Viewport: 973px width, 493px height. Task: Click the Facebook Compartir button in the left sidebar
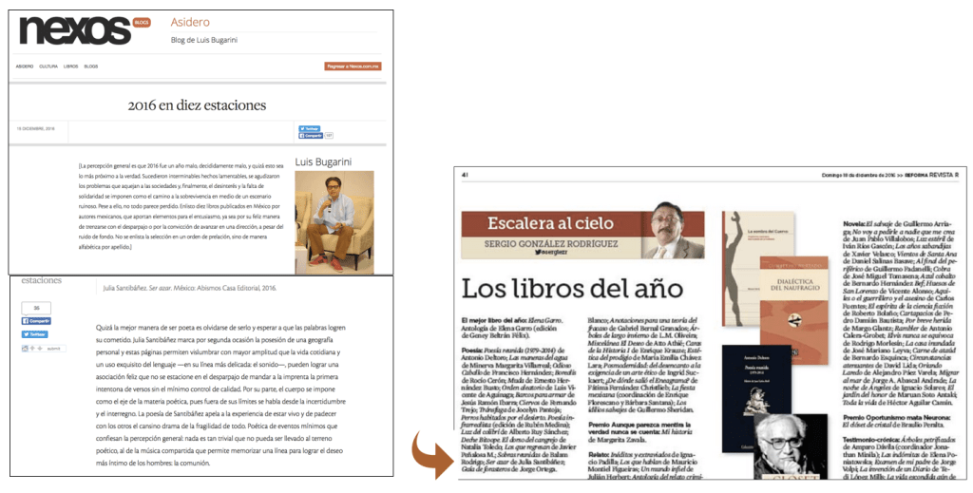(x=35, y=321)
